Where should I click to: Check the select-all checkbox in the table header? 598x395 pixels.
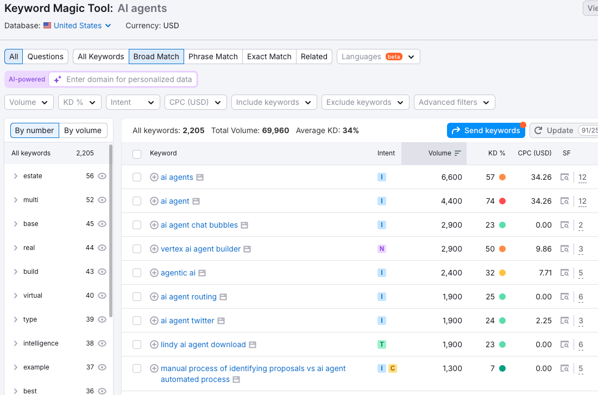pos(136,153)
